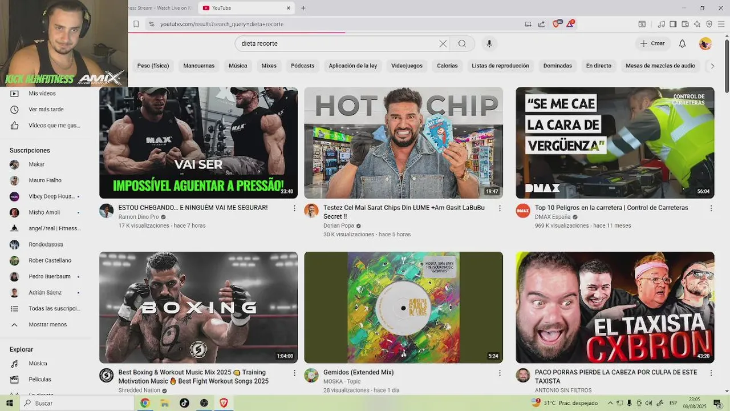Select the Mancuernas filter chip

(x=199, y=66)
